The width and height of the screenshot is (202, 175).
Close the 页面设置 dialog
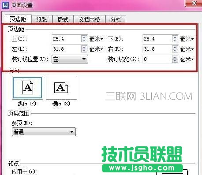(194, 3)
